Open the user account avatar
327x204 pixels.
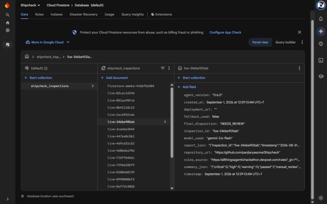[321, 5]
